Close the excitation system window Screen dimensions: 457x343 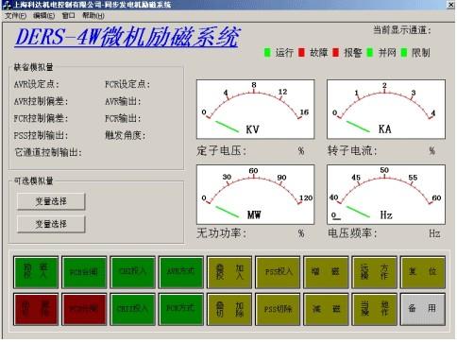(x=450, y=5)
